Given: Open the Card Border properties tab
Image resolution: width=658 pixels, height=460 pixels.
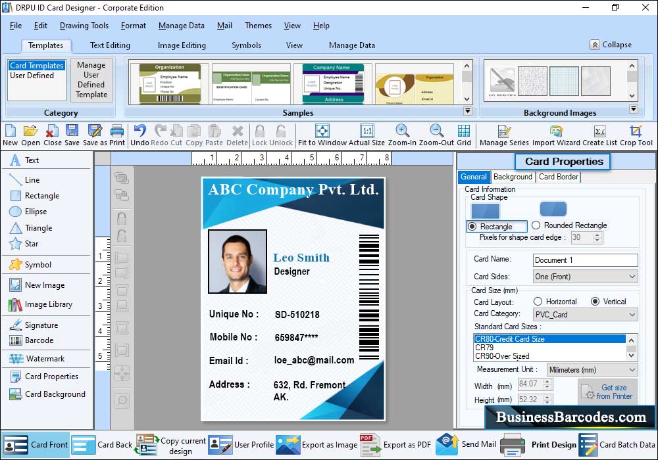Looking at the screenshot, I should 558,177.
